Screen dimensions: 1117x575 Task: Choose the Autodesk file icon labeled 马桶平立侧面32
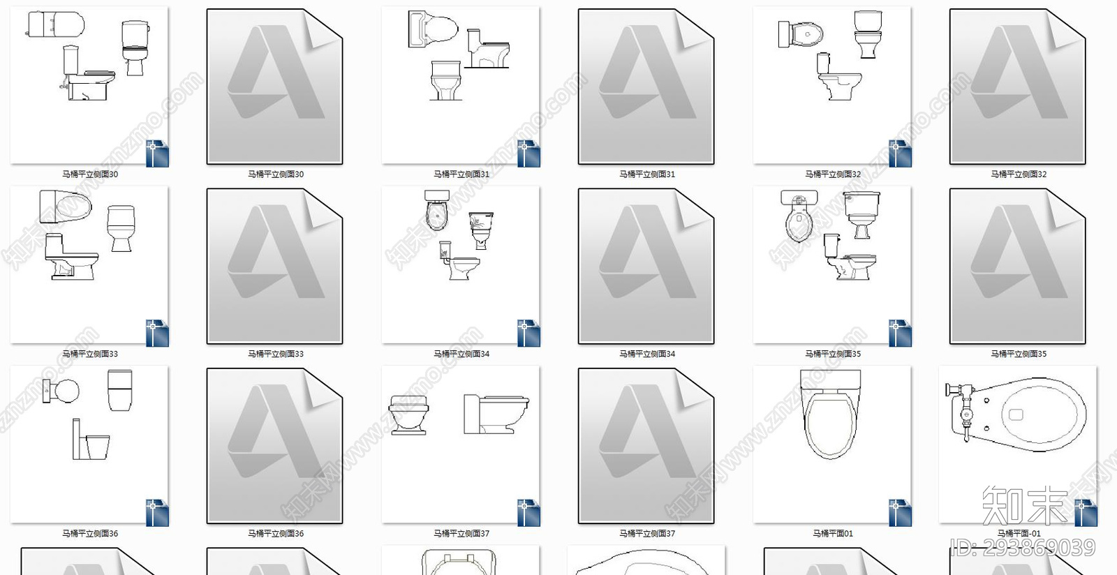[1017, 87]
